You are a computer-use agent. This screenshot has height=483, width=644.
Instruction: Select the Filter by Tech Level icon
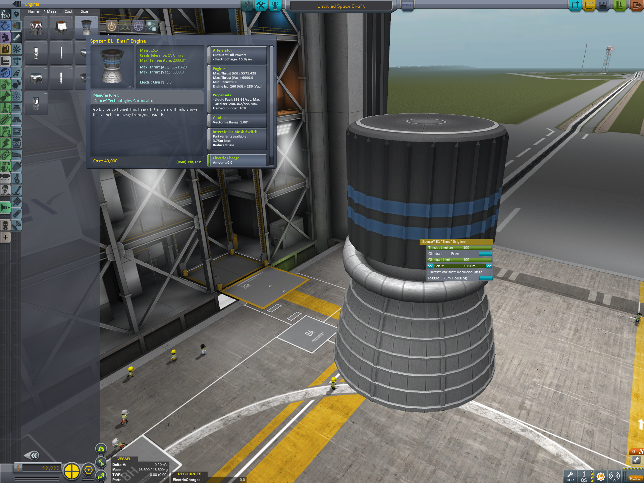5,73
